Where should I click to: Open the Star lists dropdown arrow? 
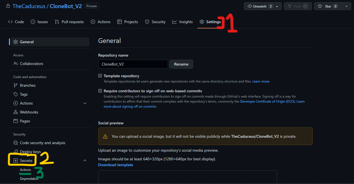tap(346, 6)
